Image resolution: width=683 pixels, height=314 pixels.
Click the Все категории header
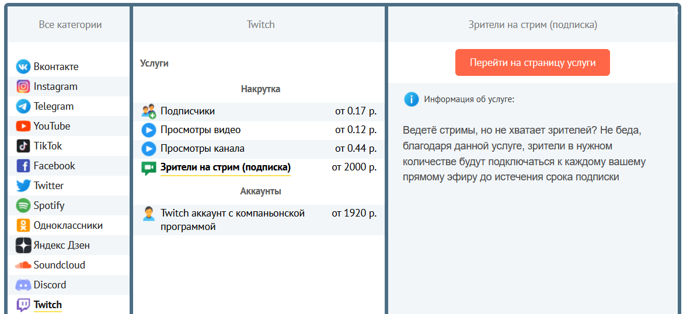[70, 25]
